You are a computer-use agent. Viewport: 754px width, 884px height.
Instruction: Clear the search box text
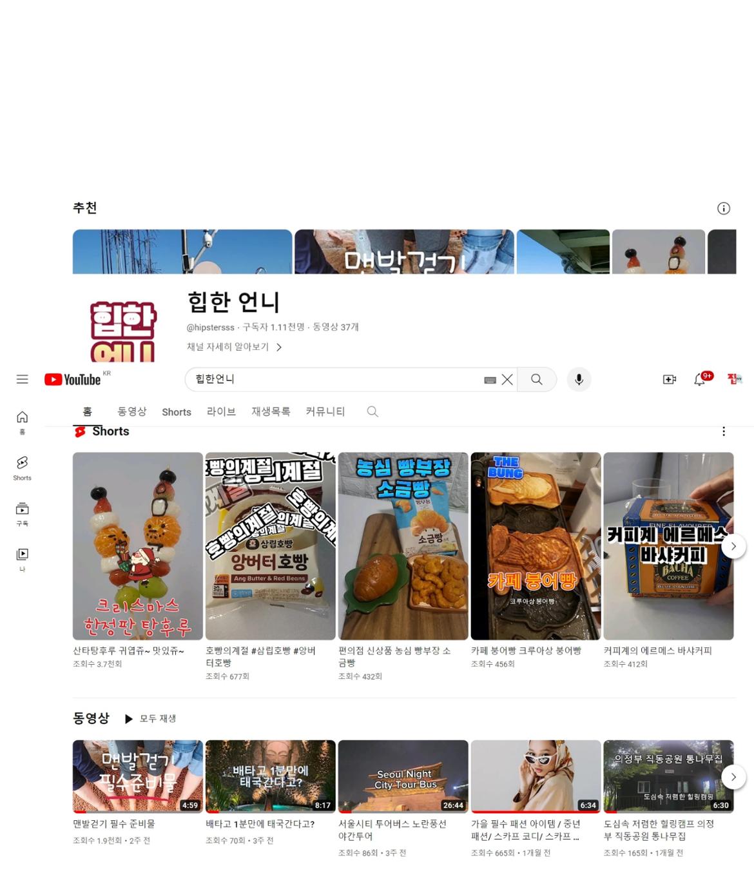(x=508, y=380)
